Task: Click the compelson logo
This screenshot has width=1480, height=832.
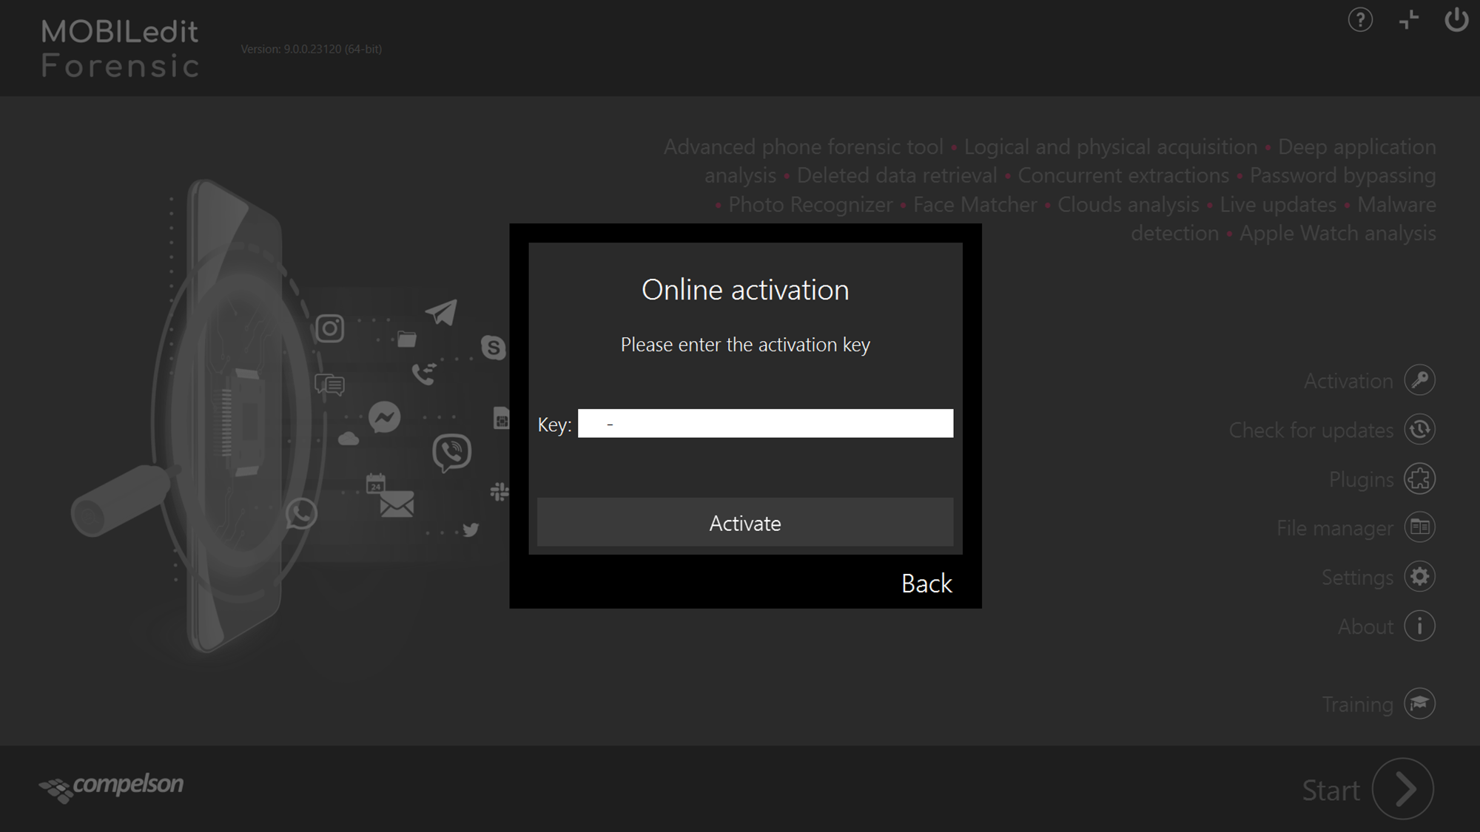Action: 111,785
